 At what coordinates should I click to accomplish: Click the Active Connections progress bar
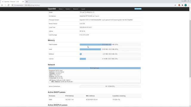(110, 86)
